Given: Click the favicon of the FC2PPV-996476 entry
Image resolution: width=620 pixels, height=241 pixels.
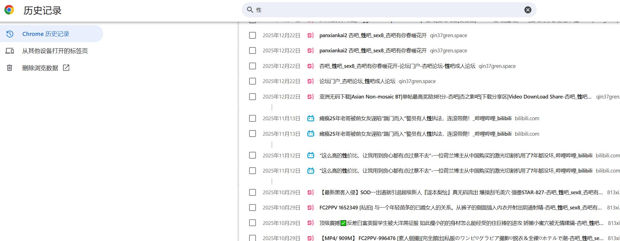Looking at the screenshot, I should (x=311, y=238).
